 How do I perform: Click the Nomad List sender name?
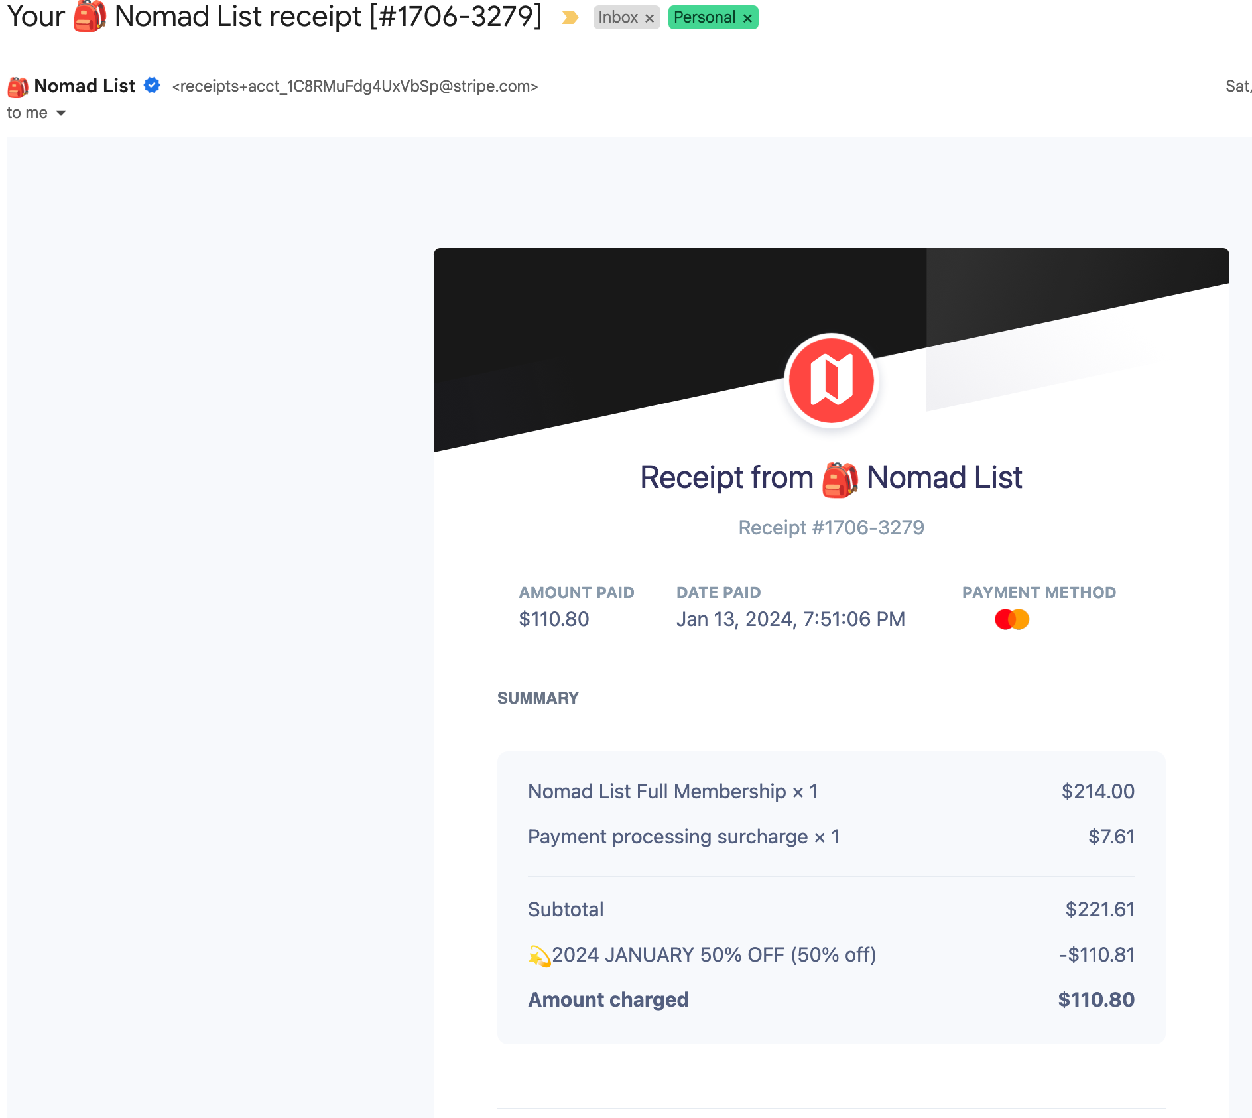click(x=84, y=86)
